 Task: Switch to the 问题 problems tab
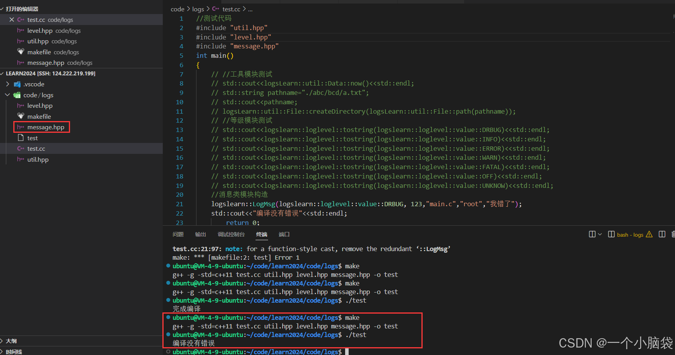[178, 234]
